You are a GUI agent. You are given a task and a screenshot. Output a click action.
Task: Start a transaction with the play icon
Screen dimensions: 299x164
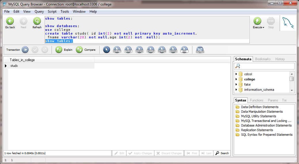tap(25, 50)
